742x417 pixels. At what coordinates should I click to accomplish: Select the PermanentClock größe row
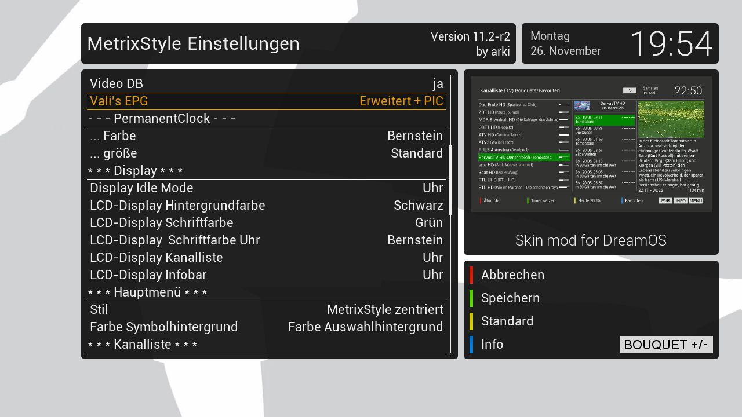click(x=266, y=153)
